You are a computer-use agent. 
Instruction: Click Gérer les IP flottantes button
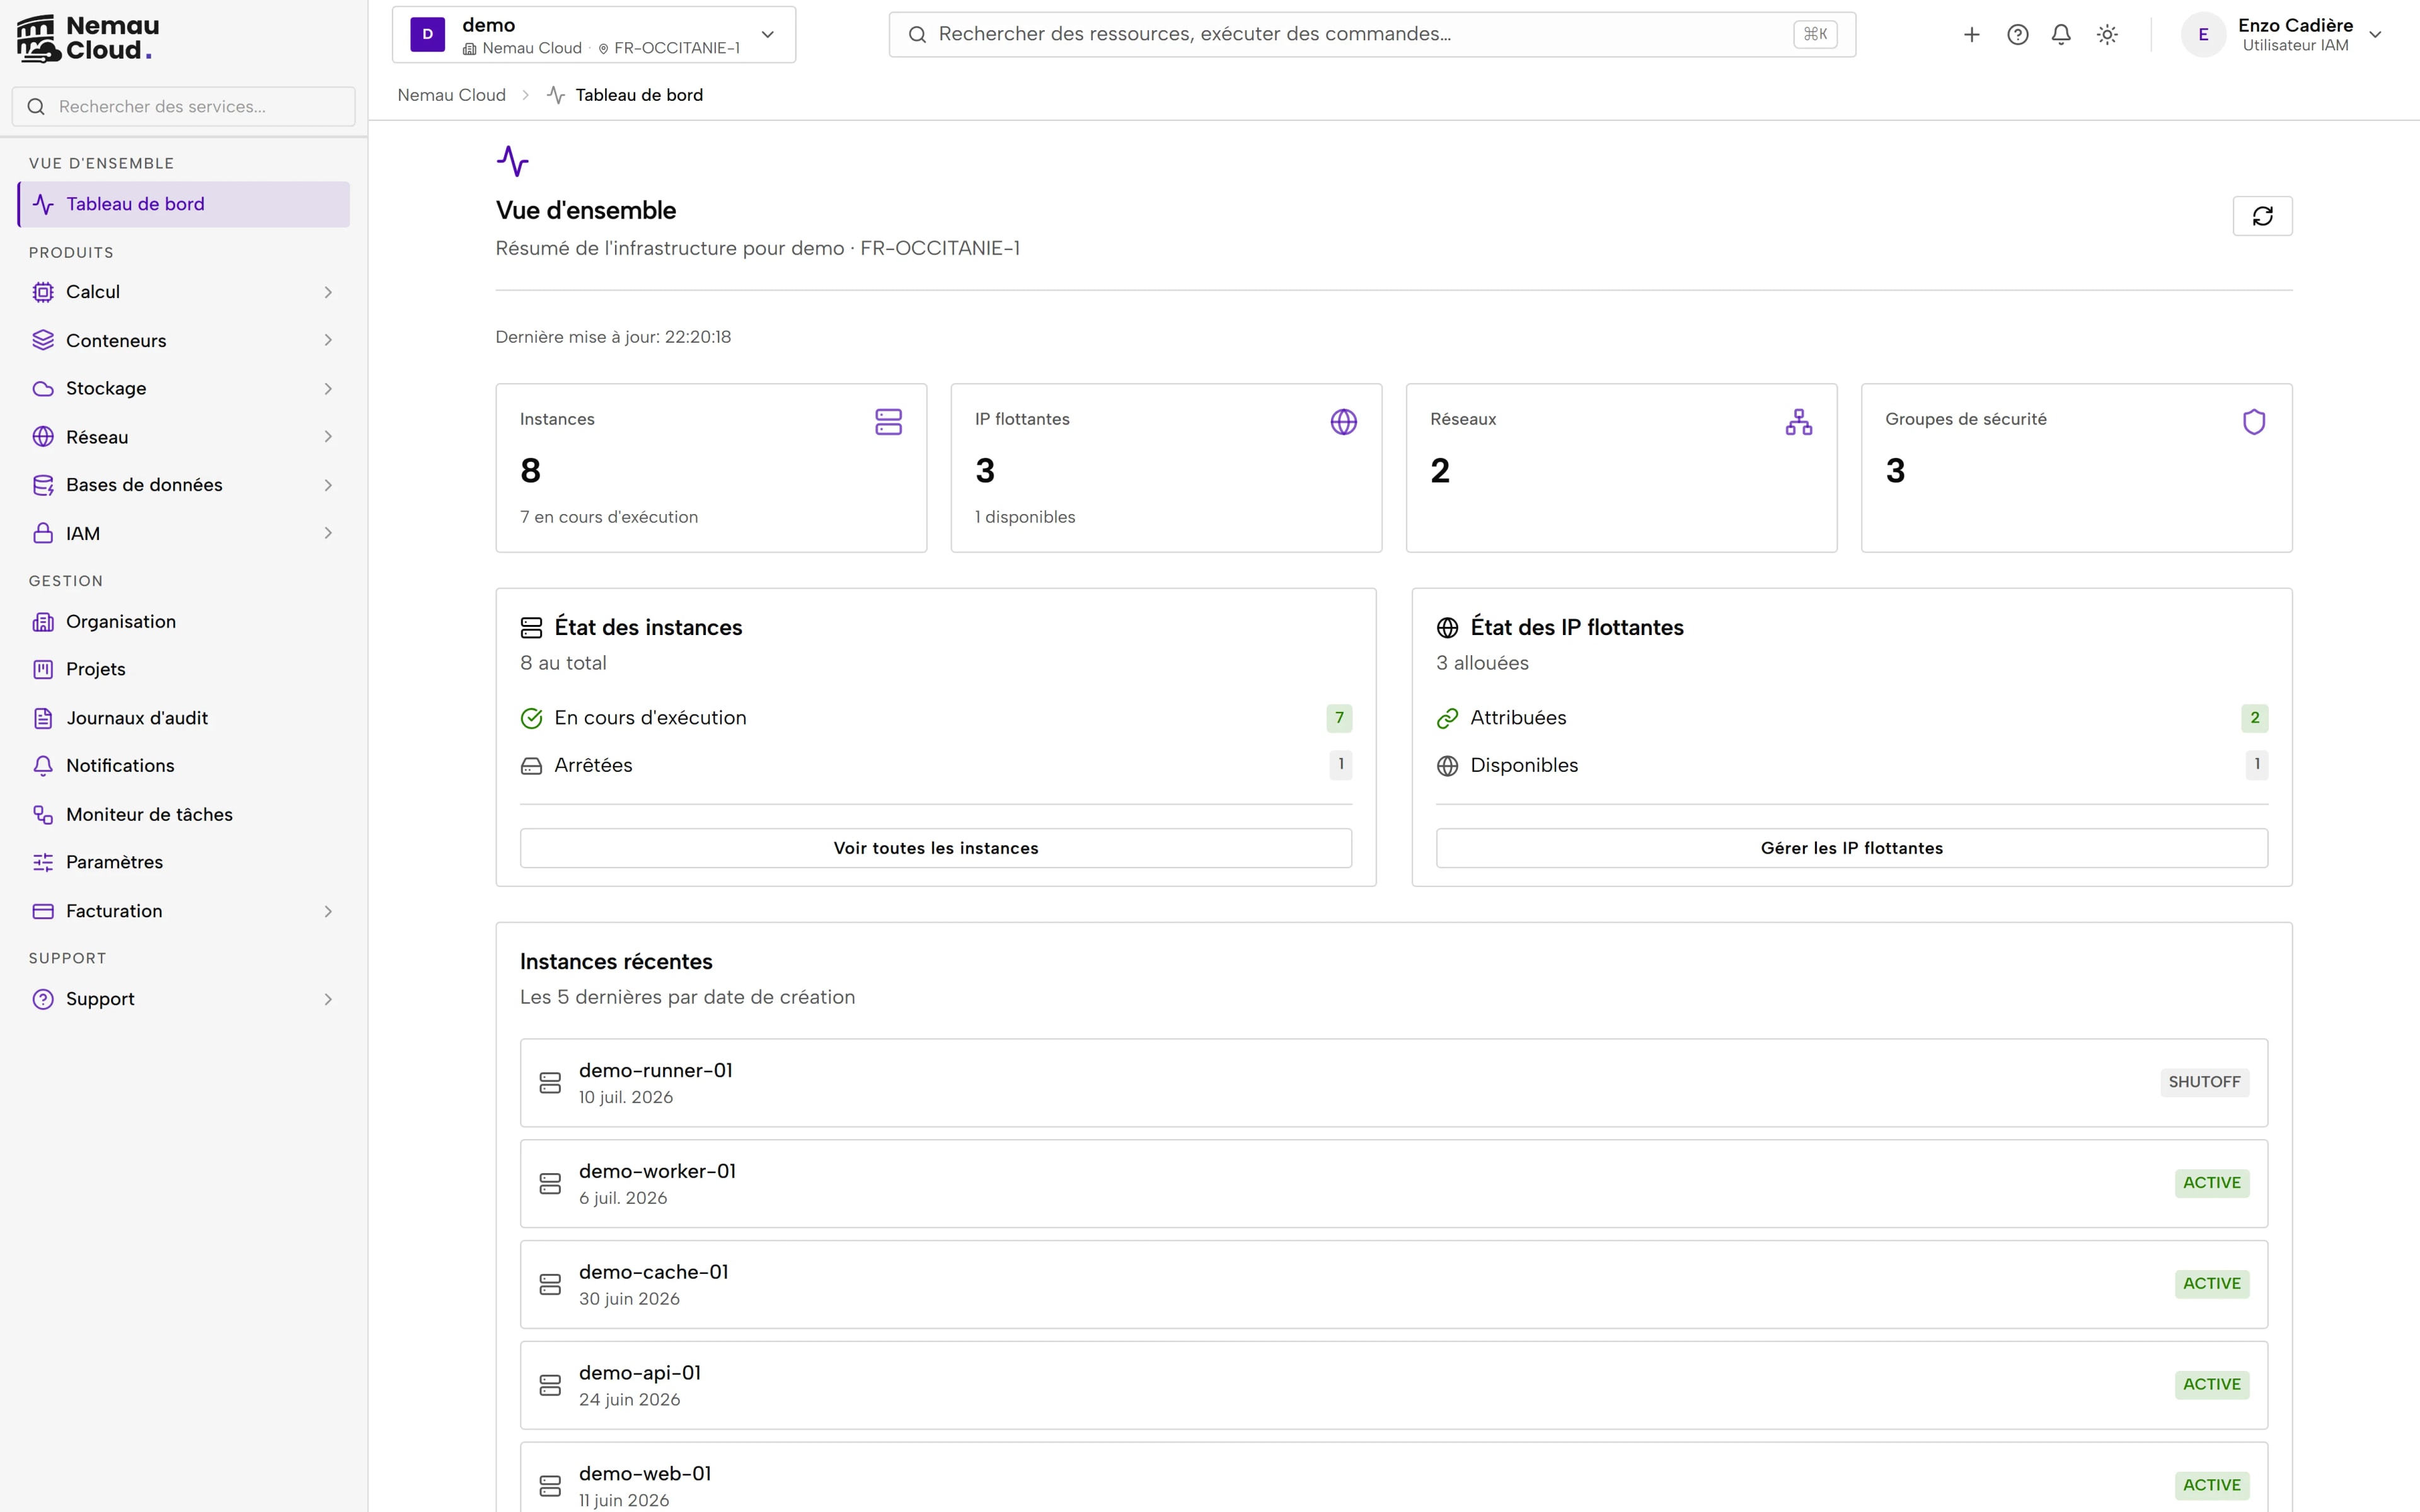click(x=1851, y=848)
